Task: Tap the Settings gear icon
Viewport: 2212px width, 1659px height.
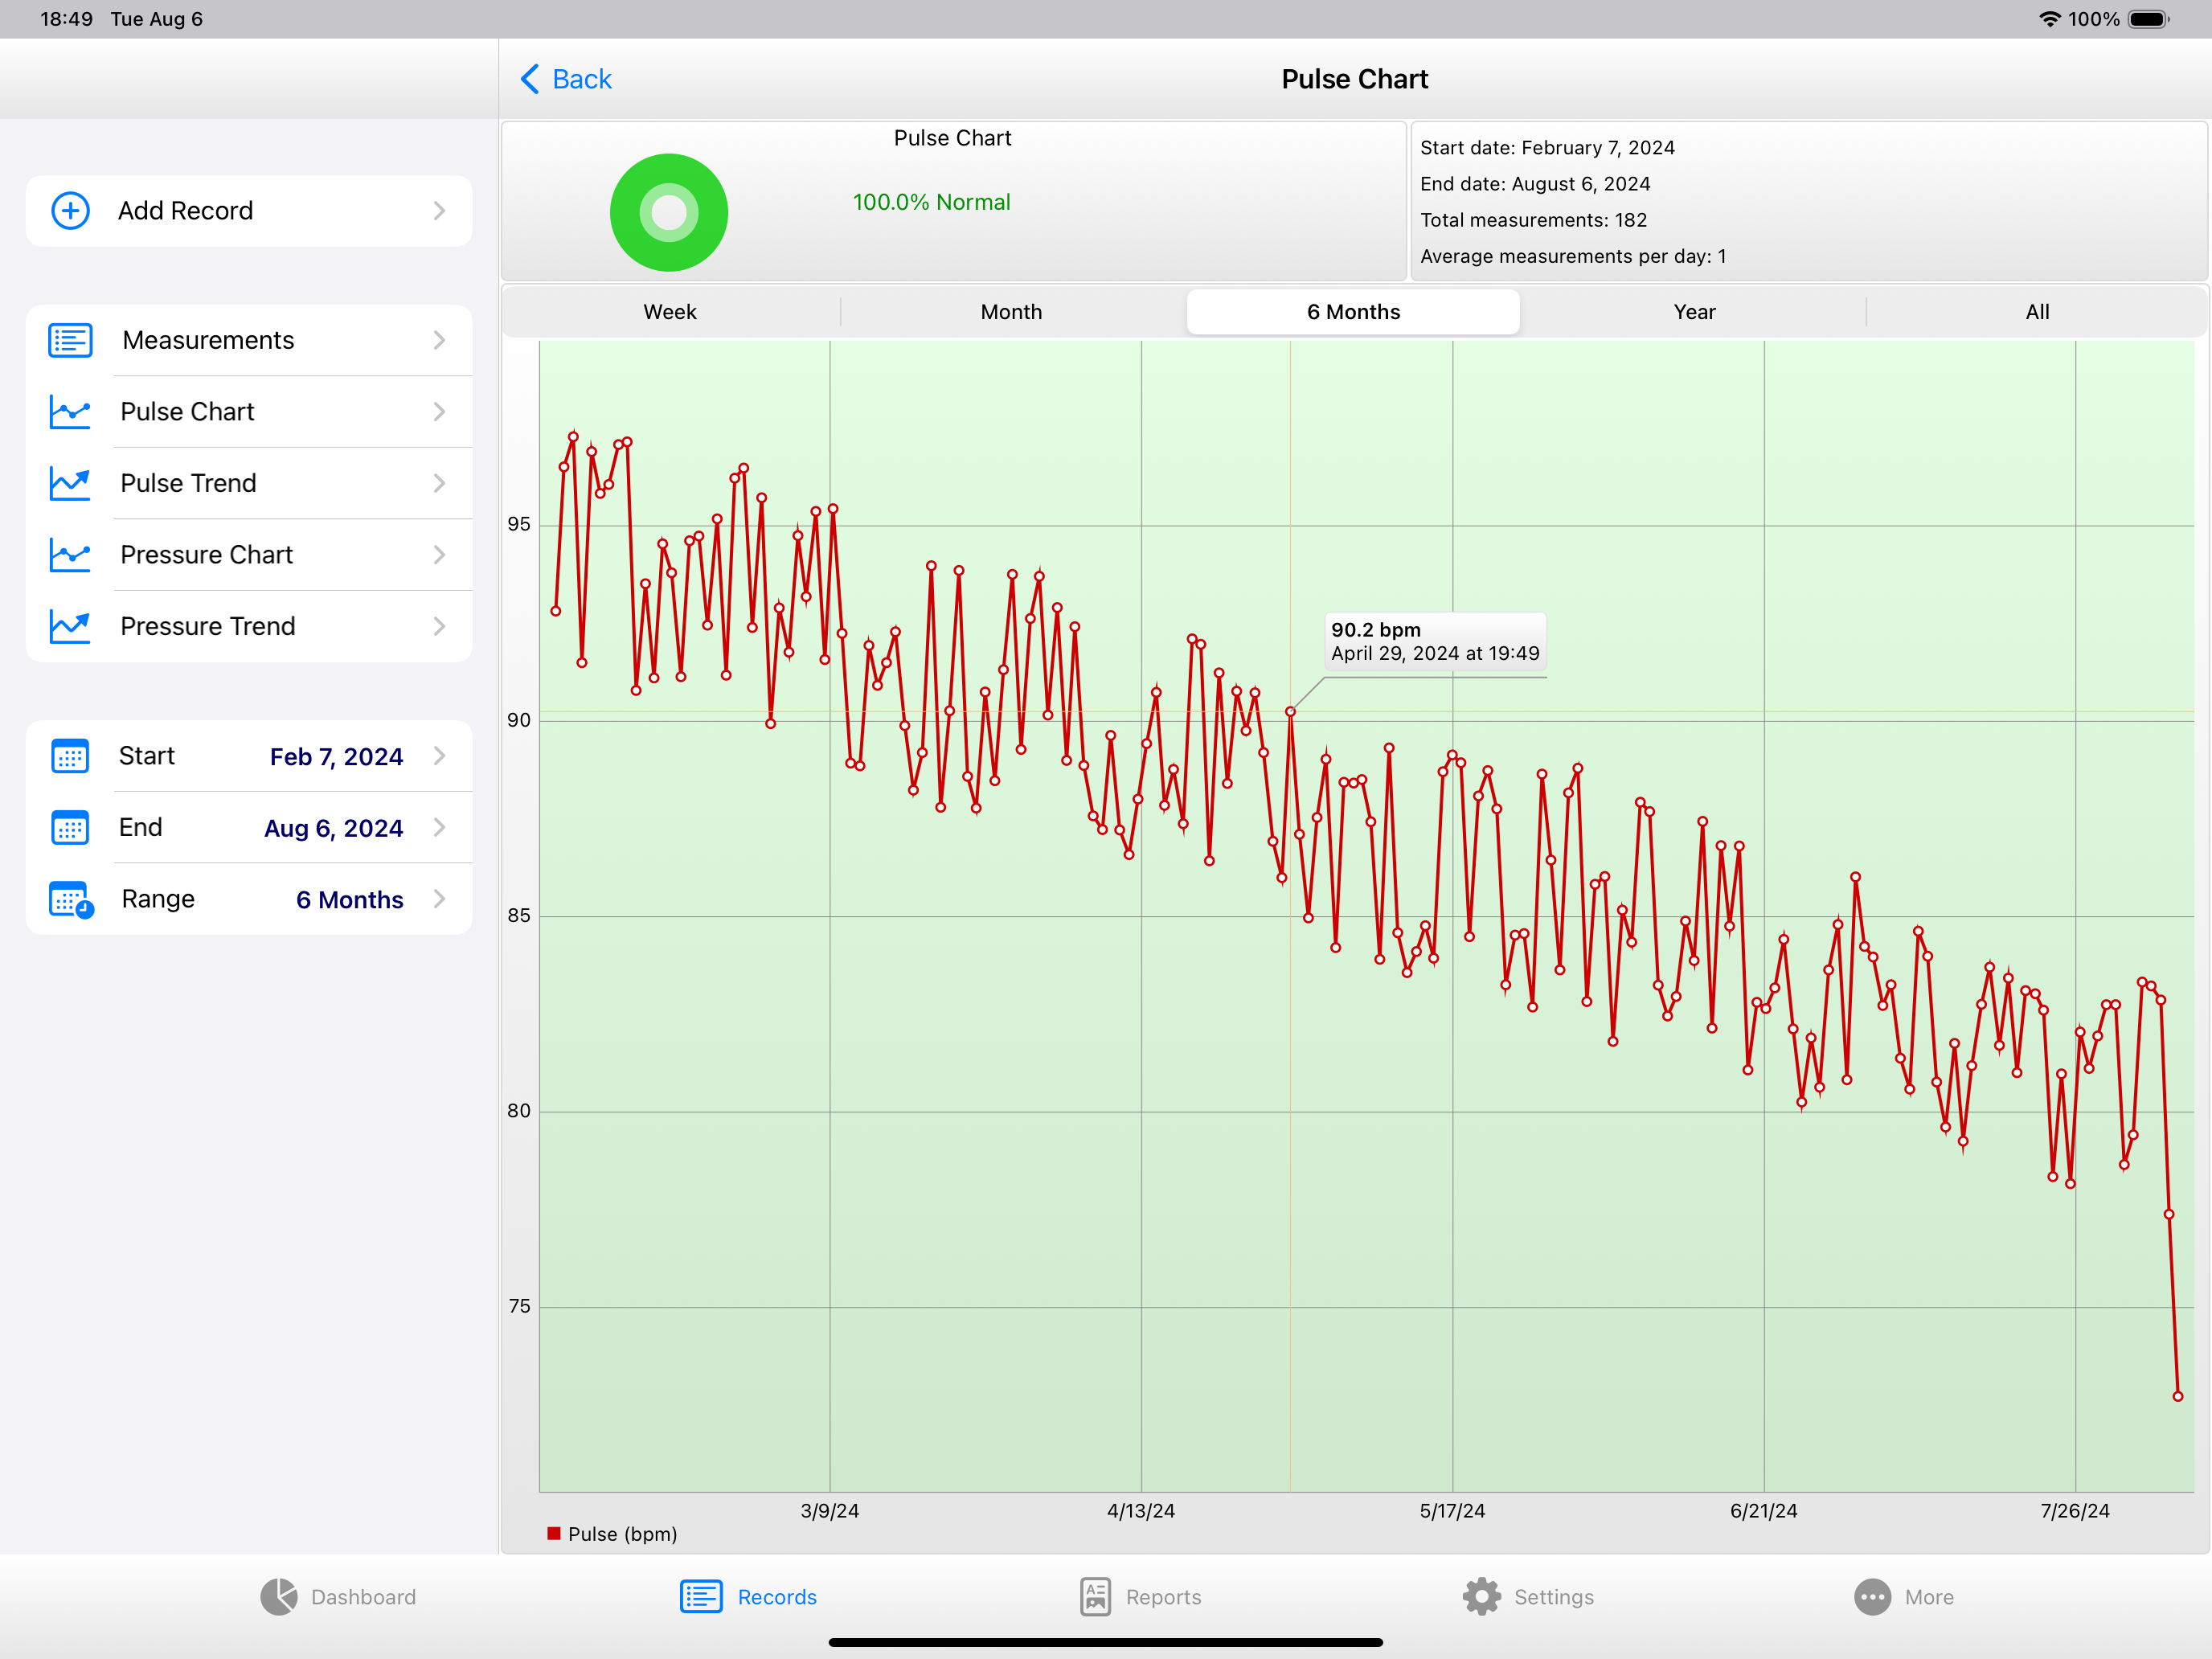Action: tap(1481, 1597)
